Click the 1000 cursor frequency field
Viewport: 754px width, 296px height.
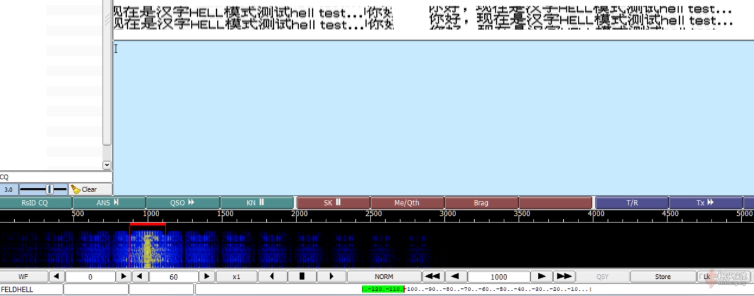click(x=498, y=277)
